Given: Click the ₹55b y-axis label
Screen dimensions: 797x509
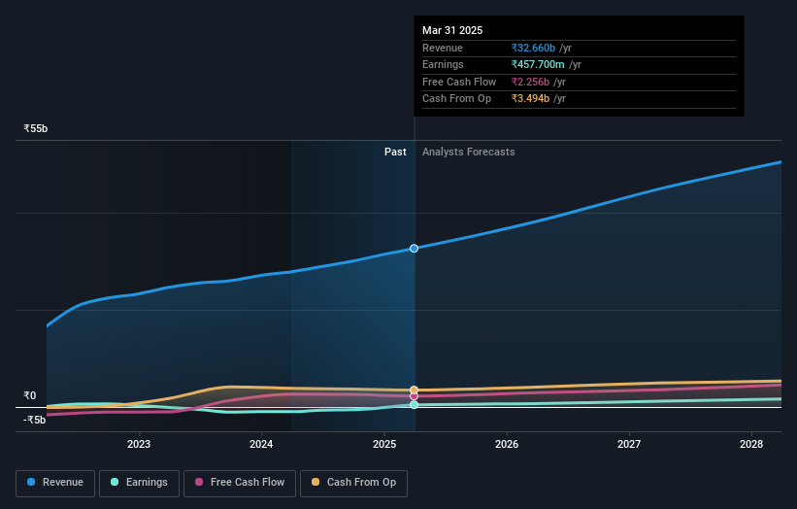Looking at the screenshot, I should pyautogui.click(x=36, y=128).
